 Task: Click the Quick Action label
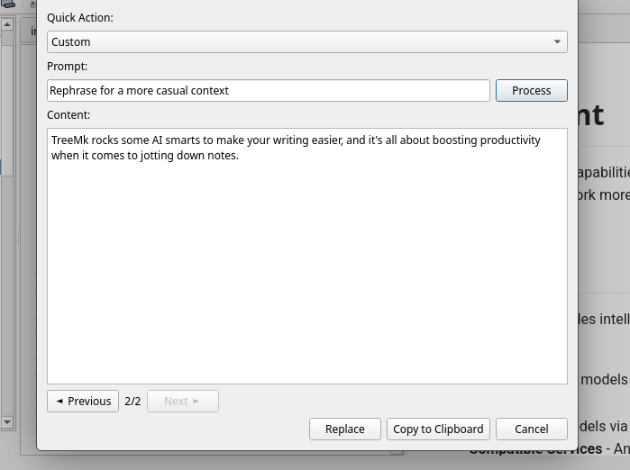click(x=80, y=17)
